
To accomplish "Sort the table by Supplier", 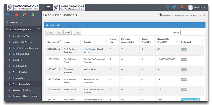I will coord(95,41).
